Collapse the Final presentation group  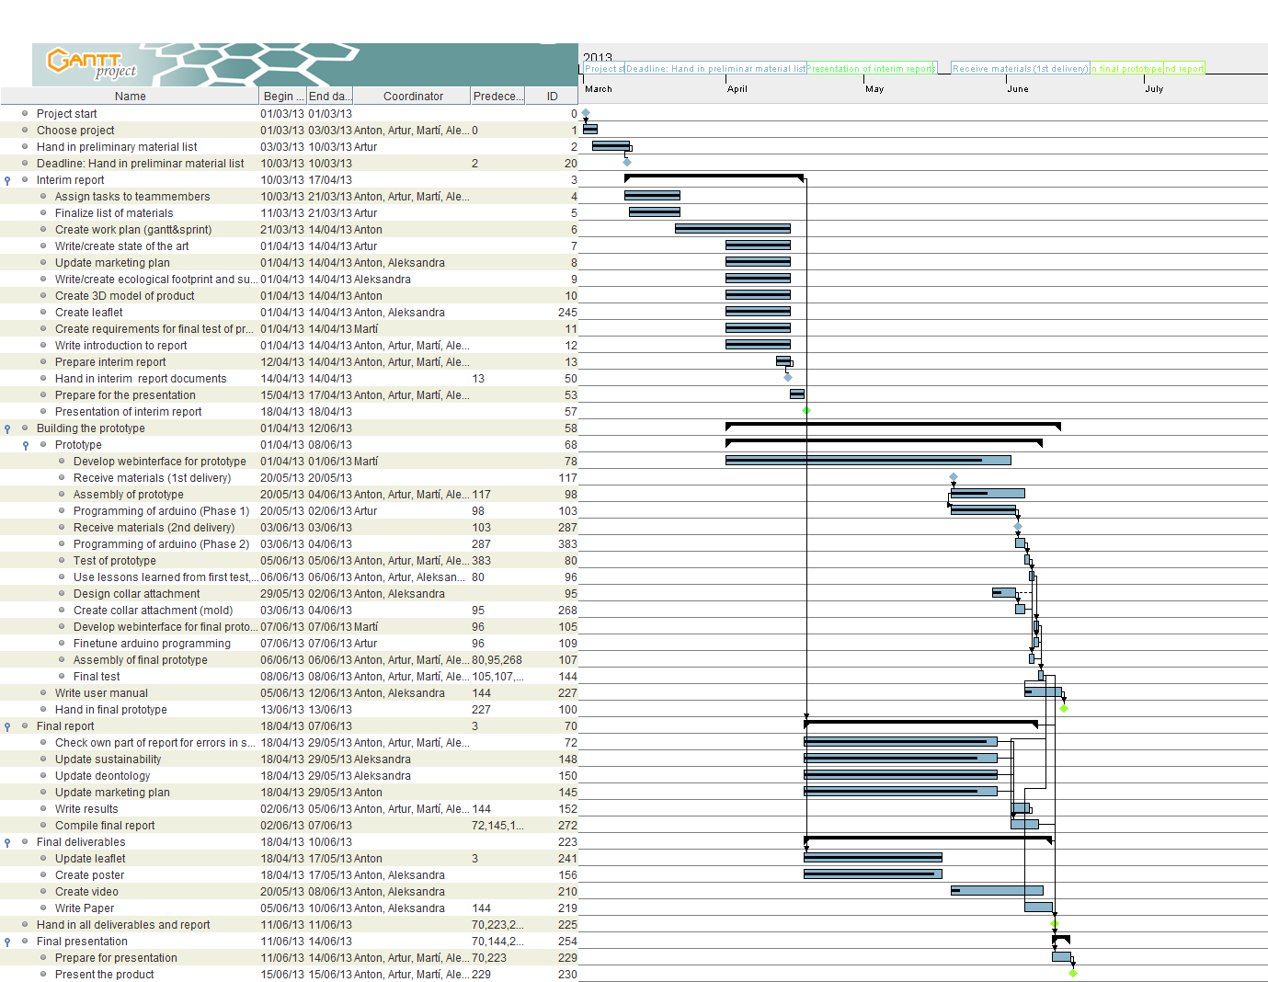click(x=7, y=942)
